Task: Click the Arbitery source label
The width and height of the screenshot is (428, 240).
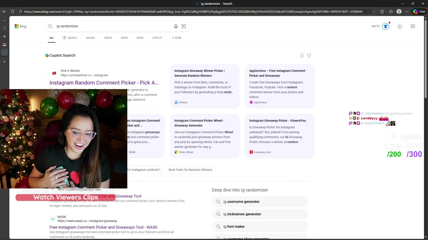Action: [181, 102]
